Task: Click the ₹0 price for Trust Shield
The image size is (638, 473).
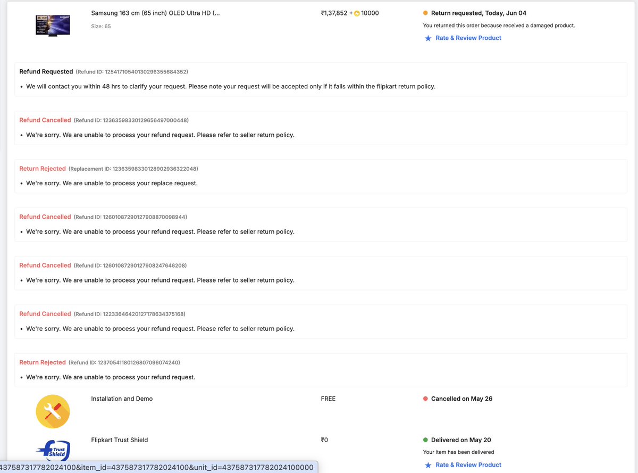Action: click(324, 440)
